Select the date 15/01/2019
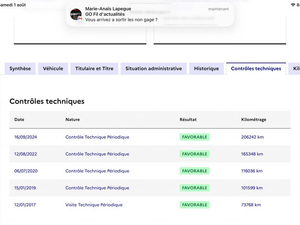300x225 pixels. point(25,188)
